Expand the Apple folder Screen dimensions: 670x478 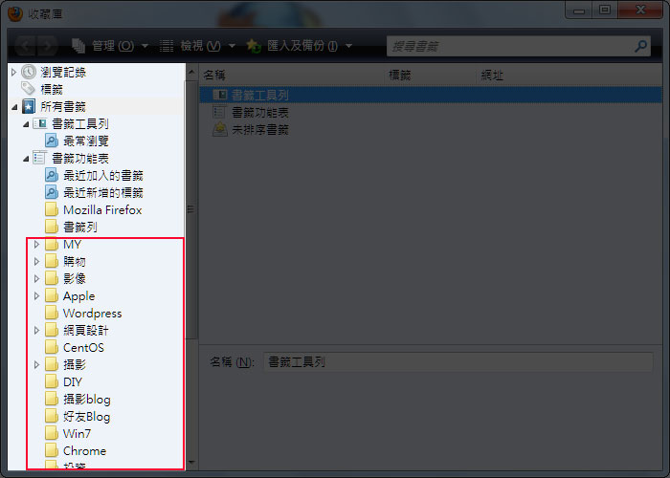click(36, 295)
